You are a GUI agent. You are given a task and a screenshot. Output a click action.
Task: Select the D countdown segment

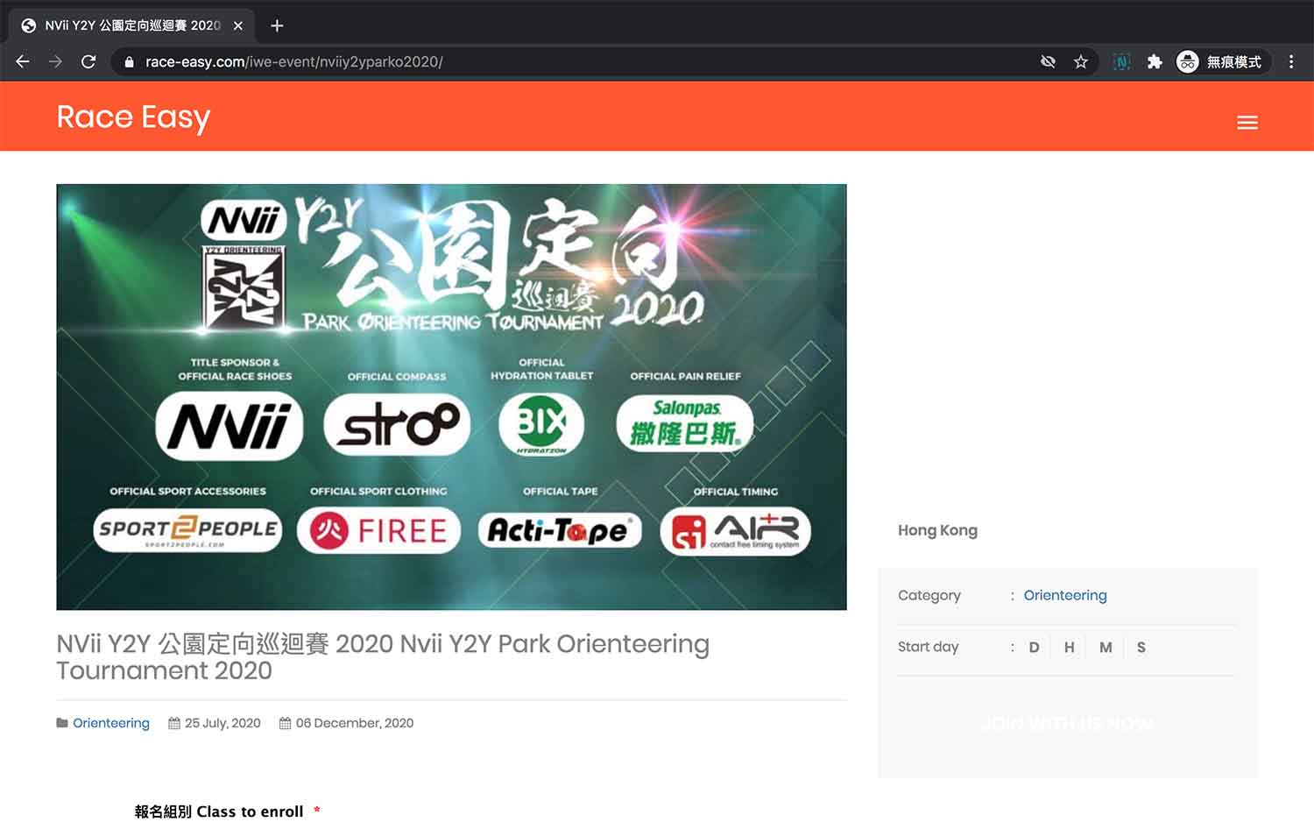1034,647
